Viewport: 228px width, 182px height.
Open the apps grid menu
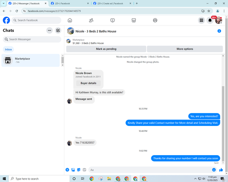[x=202, y=20]
